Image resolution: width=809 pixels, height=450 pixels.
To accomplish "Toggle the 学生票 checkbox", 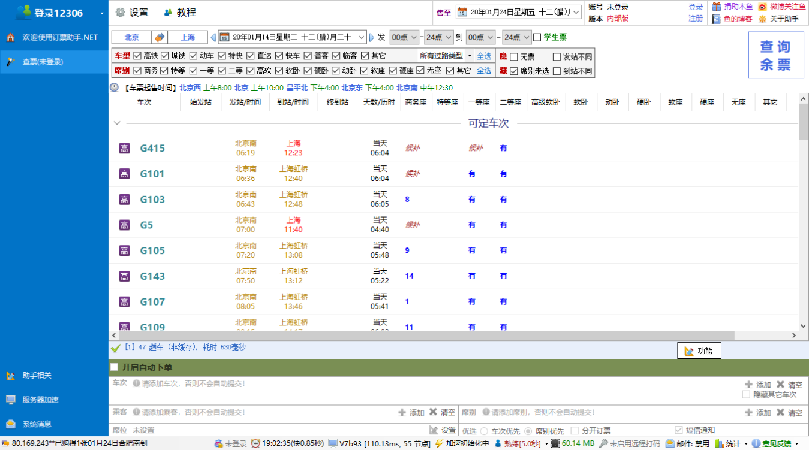I will click(x=537, y=37).
